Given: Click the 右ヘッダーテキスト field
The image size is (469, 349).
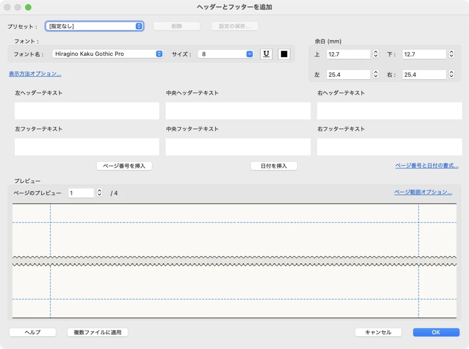Looking at the screenshot, I should click(x=389, y=111).
